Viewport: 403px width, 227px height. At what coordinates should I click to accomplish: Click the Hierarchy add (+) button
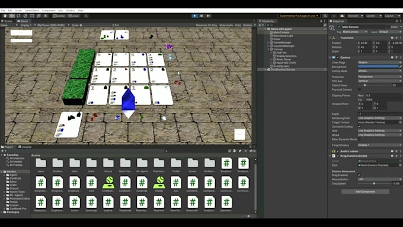260,25
